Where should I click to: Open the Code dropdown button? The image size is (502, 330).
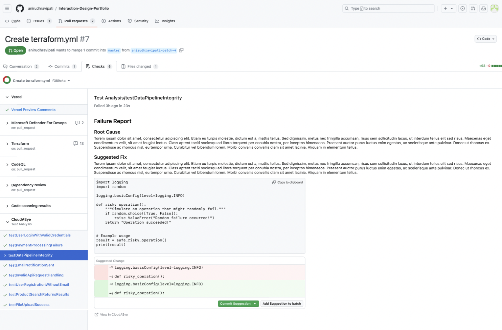pos(486,39)
